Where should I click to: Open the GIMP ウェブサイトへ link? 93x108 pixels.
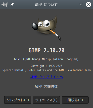(46, 77)
